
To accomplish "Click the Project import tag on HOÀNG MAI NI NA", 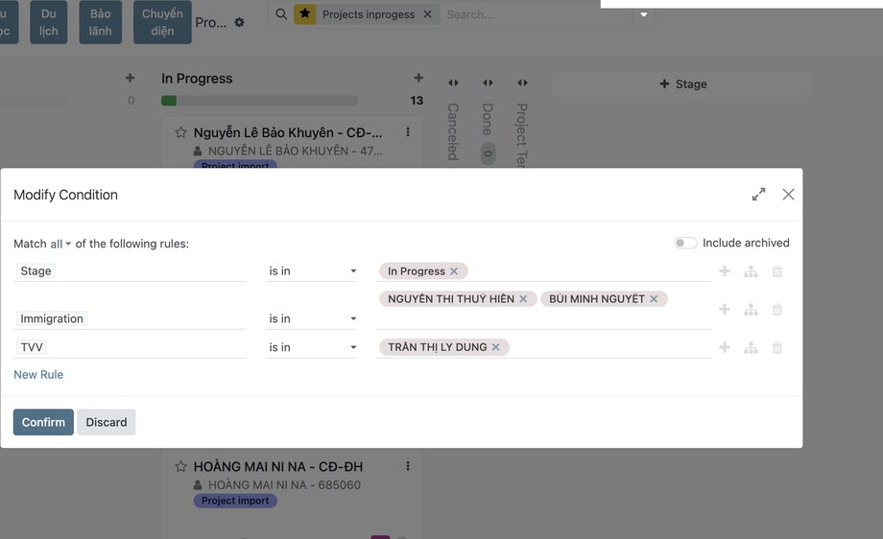I will [x=235, y=501].
